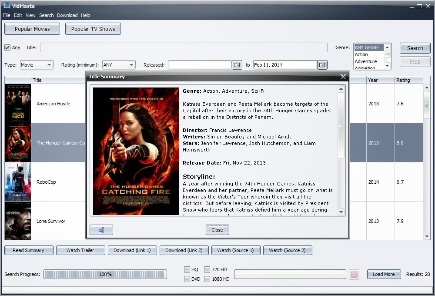The height and width of the screenshot is (296, 435).
Task: Click the Read Summary button
Action: (x=29, y=250)
